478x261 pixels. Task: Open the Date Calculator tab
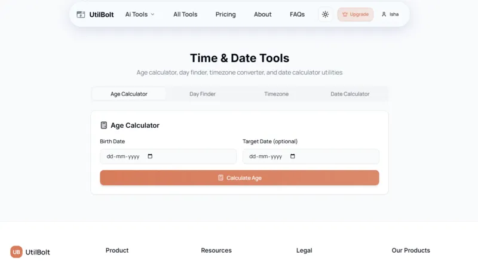click(350, 94)
